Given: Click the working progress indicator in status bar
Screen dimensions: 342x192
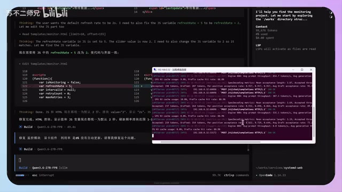Looking at the screenshot, I should 22,175.
